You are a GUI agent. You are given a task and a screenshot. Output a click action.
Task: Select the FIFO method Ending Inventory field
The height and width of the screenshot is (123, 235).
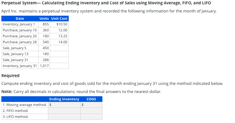point(64,111)
